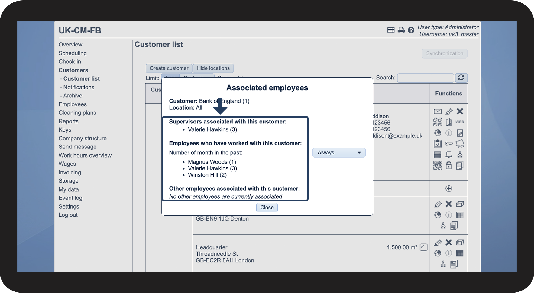The image size is (534, 293).
Task: Click the table view icon in header
Action: (x=391, y=30)
